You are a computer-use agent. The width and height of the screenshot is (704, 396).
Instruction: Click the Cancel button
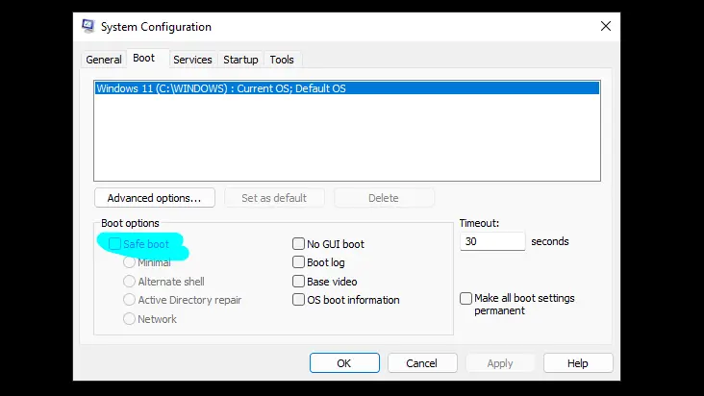point(422,362)
